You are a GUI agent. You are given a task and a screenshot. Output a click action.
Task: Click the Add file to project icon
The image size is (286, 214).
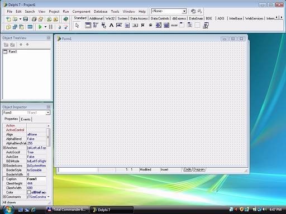pyautogui.click(x=49, y=19)
